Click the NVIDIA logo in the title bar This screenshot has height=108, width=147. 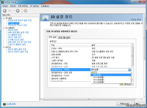(3, 2)
